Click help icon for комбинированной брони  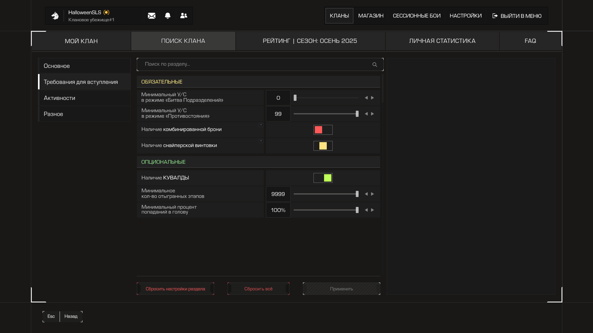261,125
